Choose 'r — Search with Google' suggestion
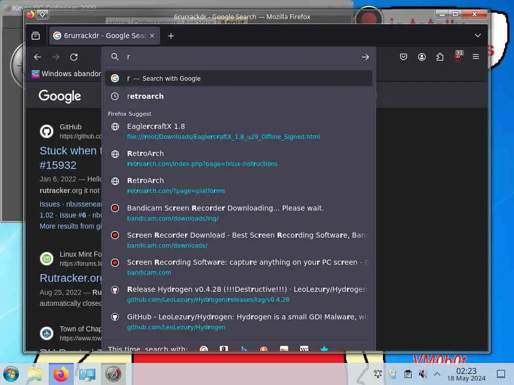 (x=238, y=79)
